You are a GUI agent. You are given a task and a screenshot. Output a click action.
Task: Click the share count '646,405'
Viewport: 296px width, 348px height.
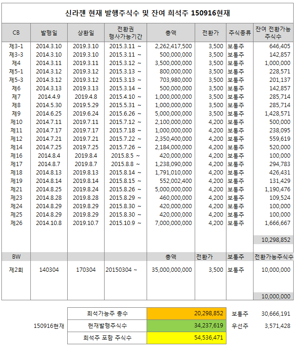[x=280, y=46]
